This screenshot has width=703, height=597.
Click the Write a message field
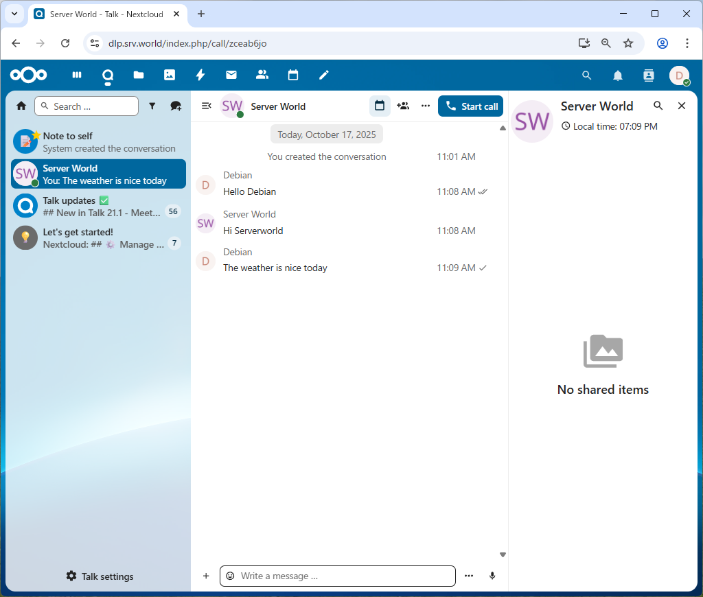tap(337, 576)
